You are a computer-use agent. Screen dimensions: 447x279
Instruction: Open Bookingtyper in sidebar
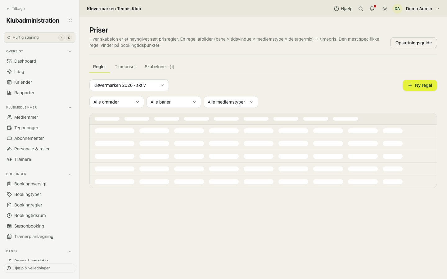[39, 194]
